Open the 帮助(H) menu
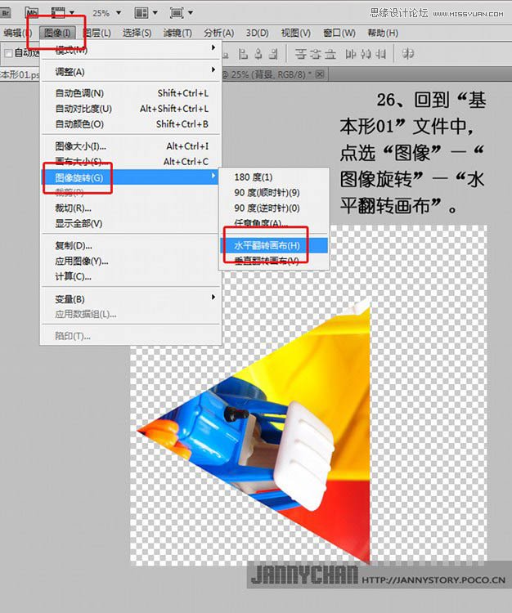Viewport: 512px width, 613px height. (383, 33)
